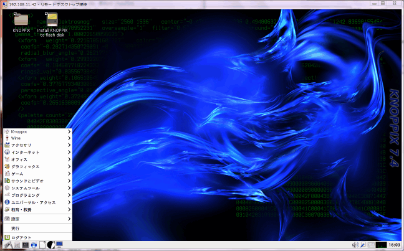This screenshot has height=251, width=404.
Task: Expand the オフィス submenu
Action: tap(37, 159)
